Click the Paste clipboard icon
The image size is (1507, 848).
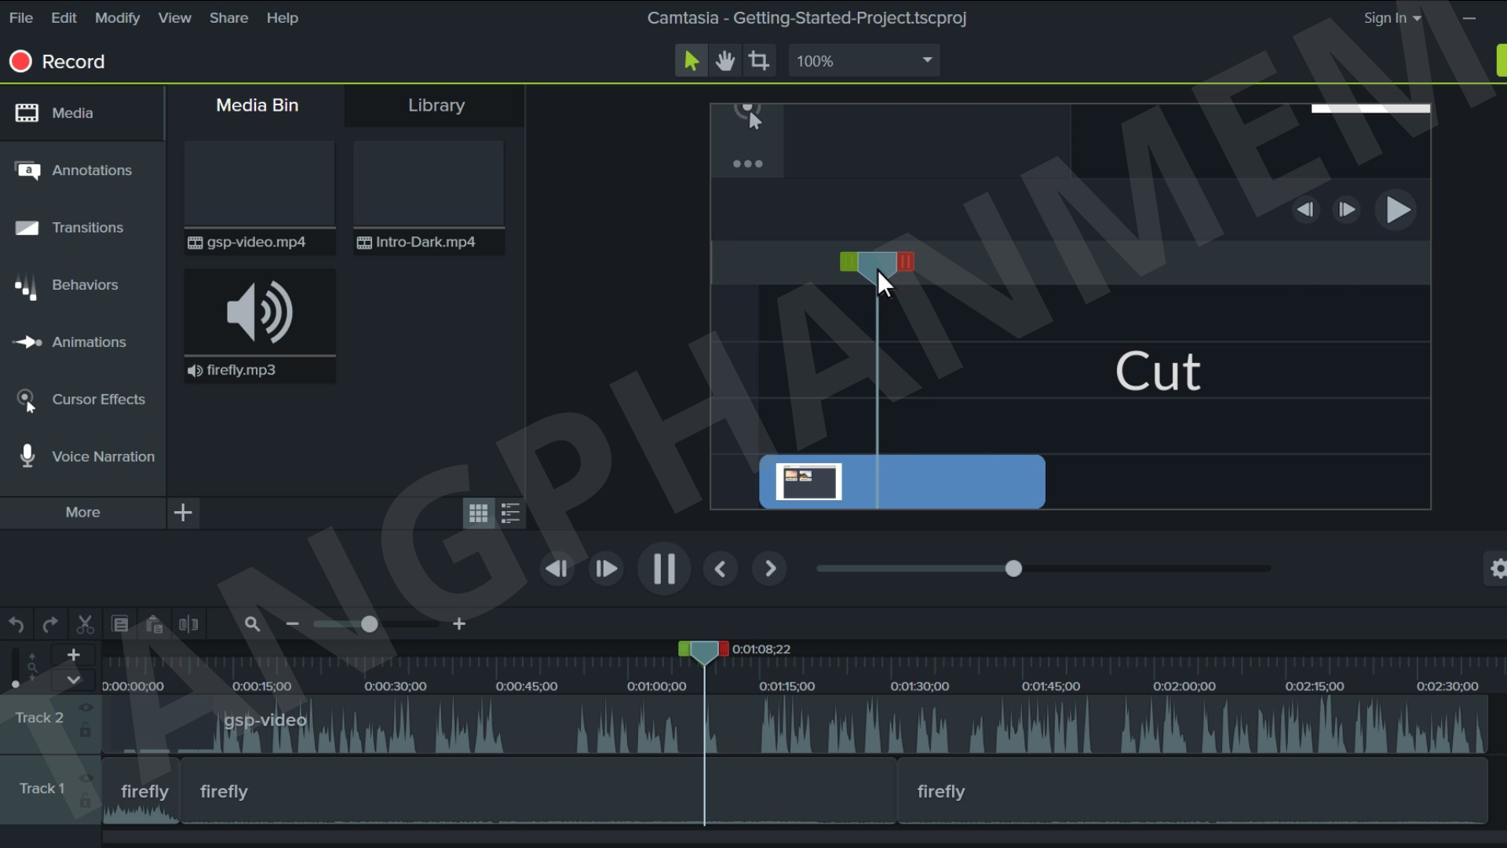pos(154,625)
